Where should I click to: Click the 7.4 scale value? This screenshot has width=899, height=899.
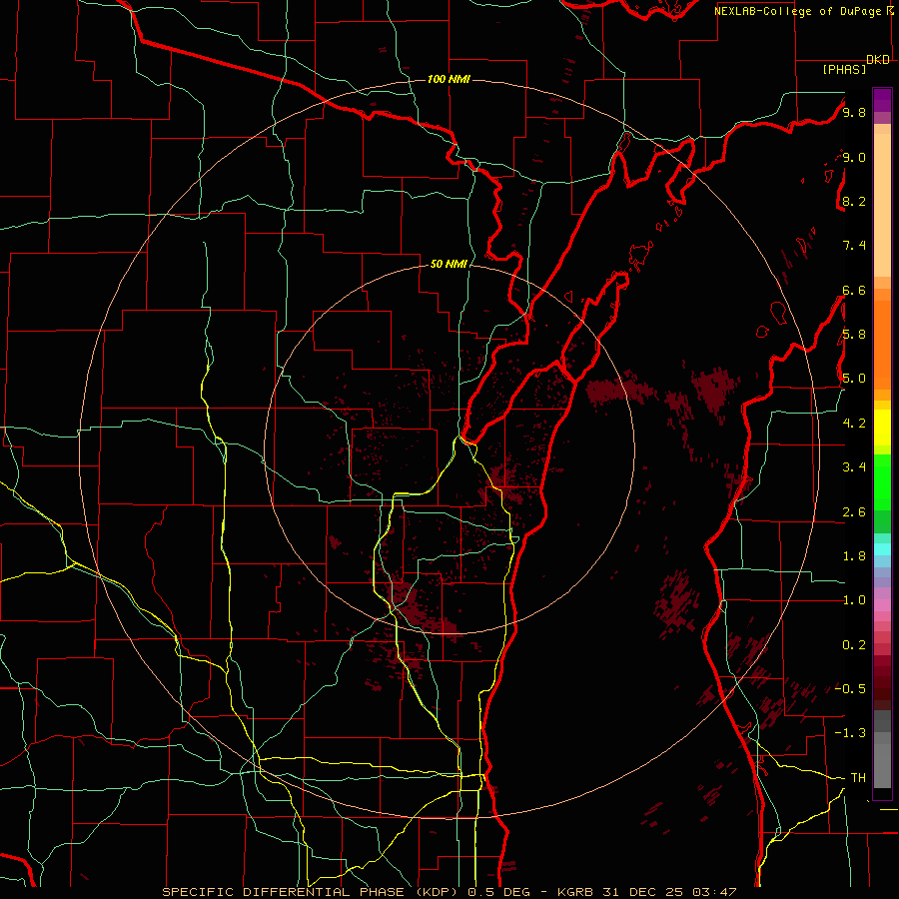pos(854,246)
